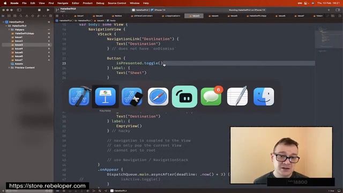Select Issue2 in the project navigator

tap(19, 41)
